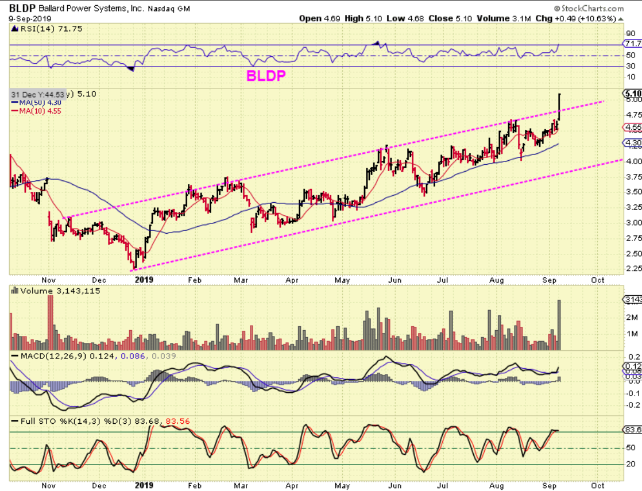Click the tallest volume bar at September
This screenshot has width=642, height=491.
pyautogui.click(x=559, y=324)
